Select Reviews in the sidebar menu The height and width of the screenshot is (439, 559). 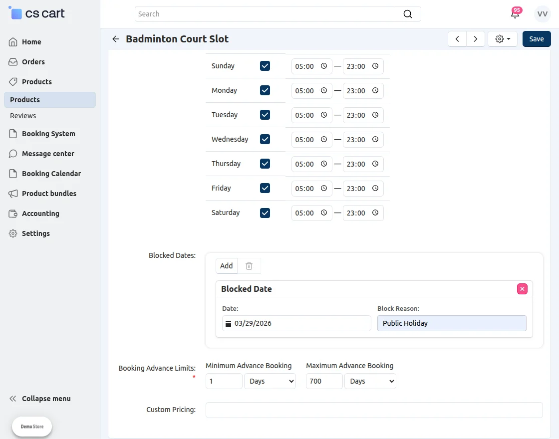point(23,116)
